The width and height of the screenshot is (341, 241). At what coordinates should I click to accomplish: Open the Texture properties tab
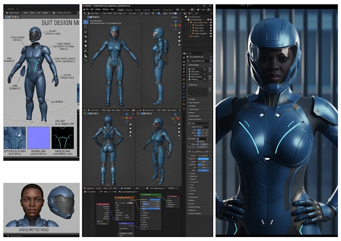[x=184, y=108]
